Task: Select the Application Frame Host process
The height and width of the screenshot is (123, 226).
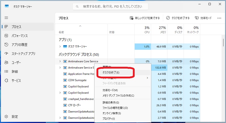Action: [x=81, y=74]
